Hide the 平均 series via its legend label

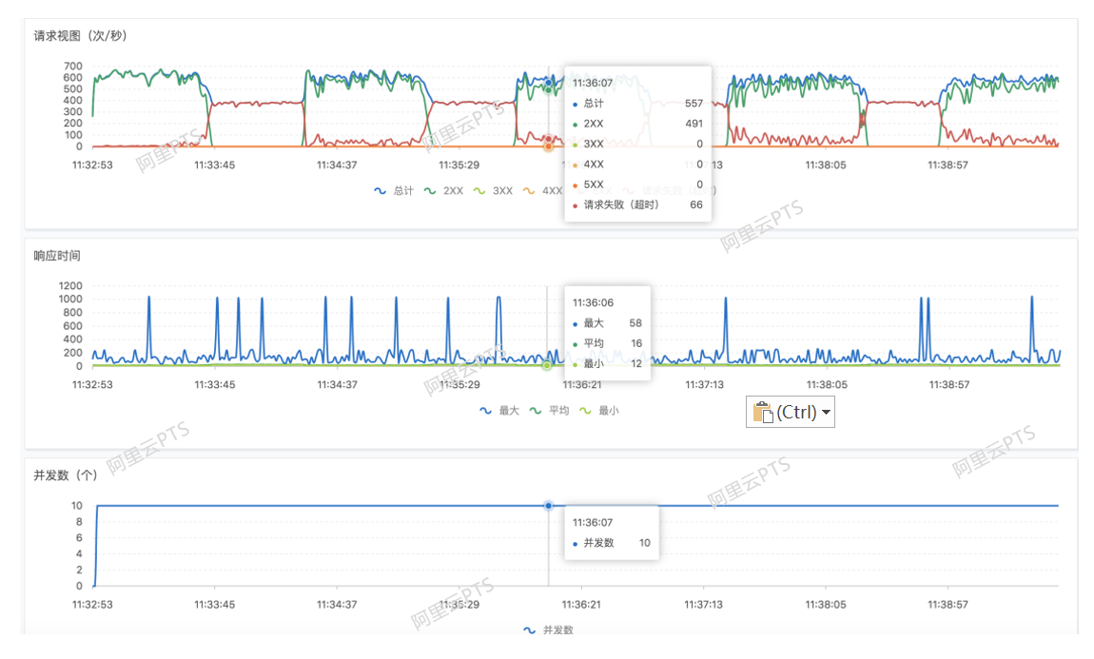tap(558, 411)
